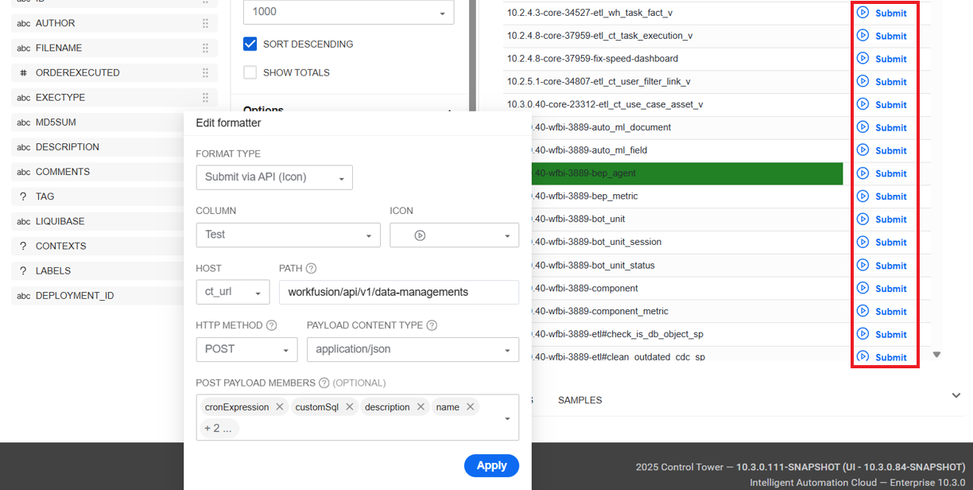Click grip icon beside EXECTYPE field
The height and width of the screenshot is (490, 973).
click(205, 97)
